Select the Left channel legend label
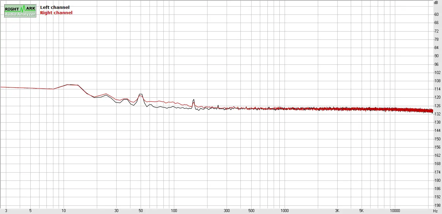 55,7
